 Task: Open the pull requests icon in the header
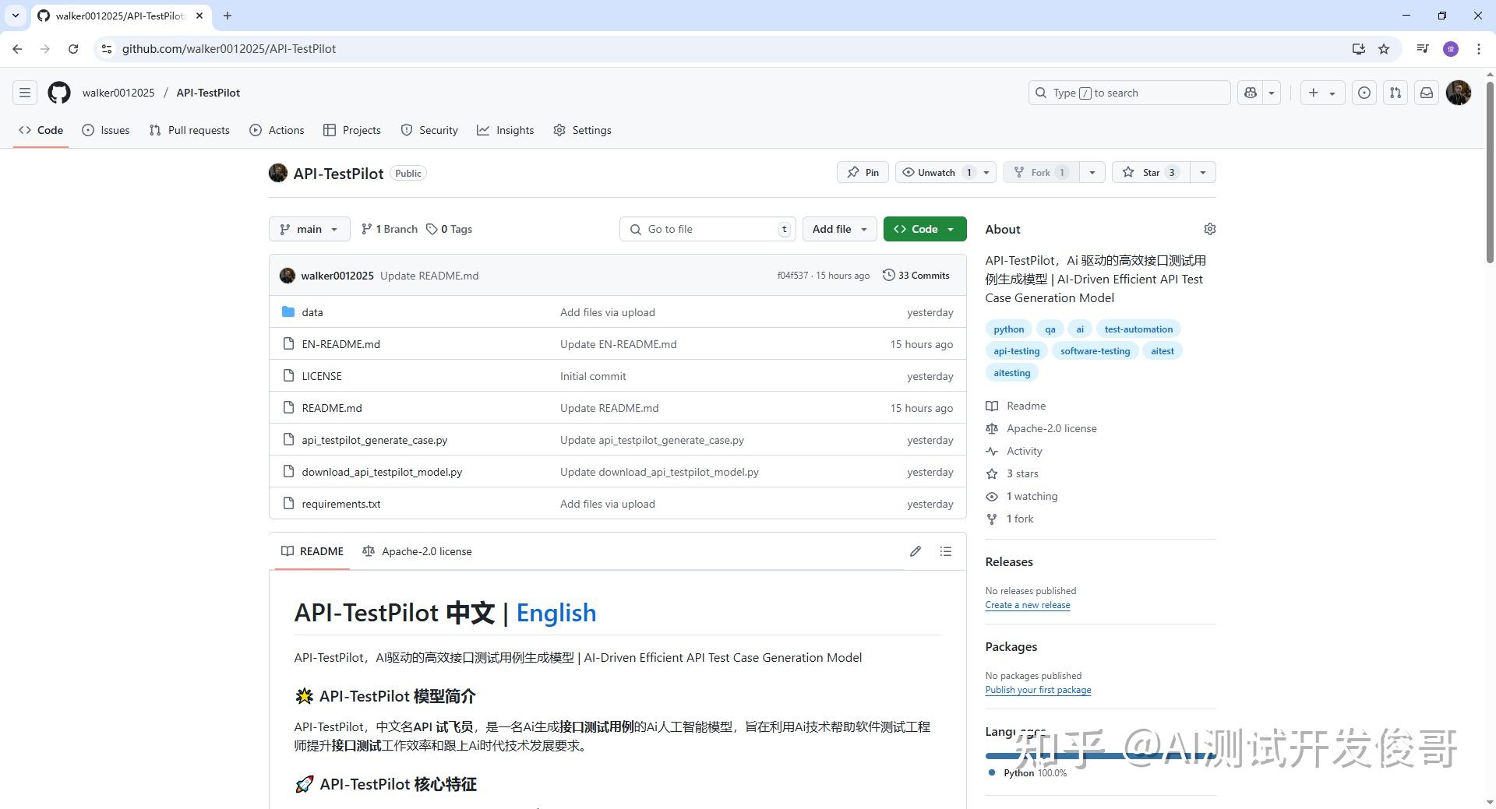(x=1395, y=93)
